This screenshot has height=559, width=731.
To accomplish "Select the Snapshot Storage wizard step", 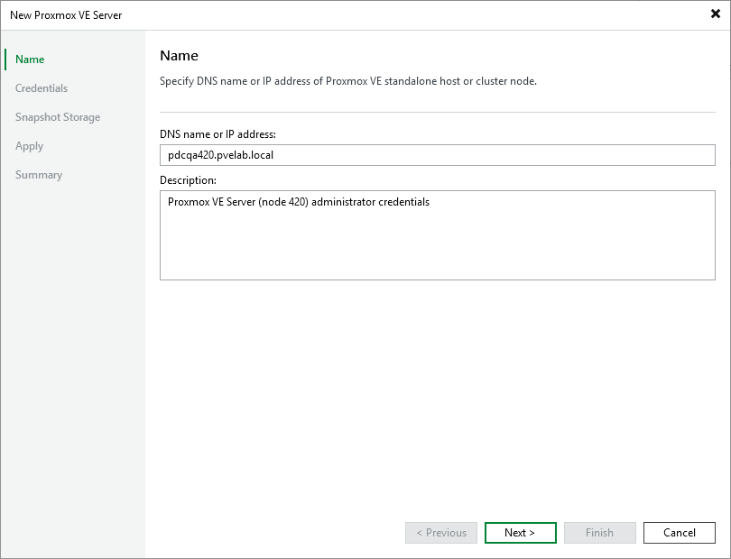I will click(x=57, y=116).
